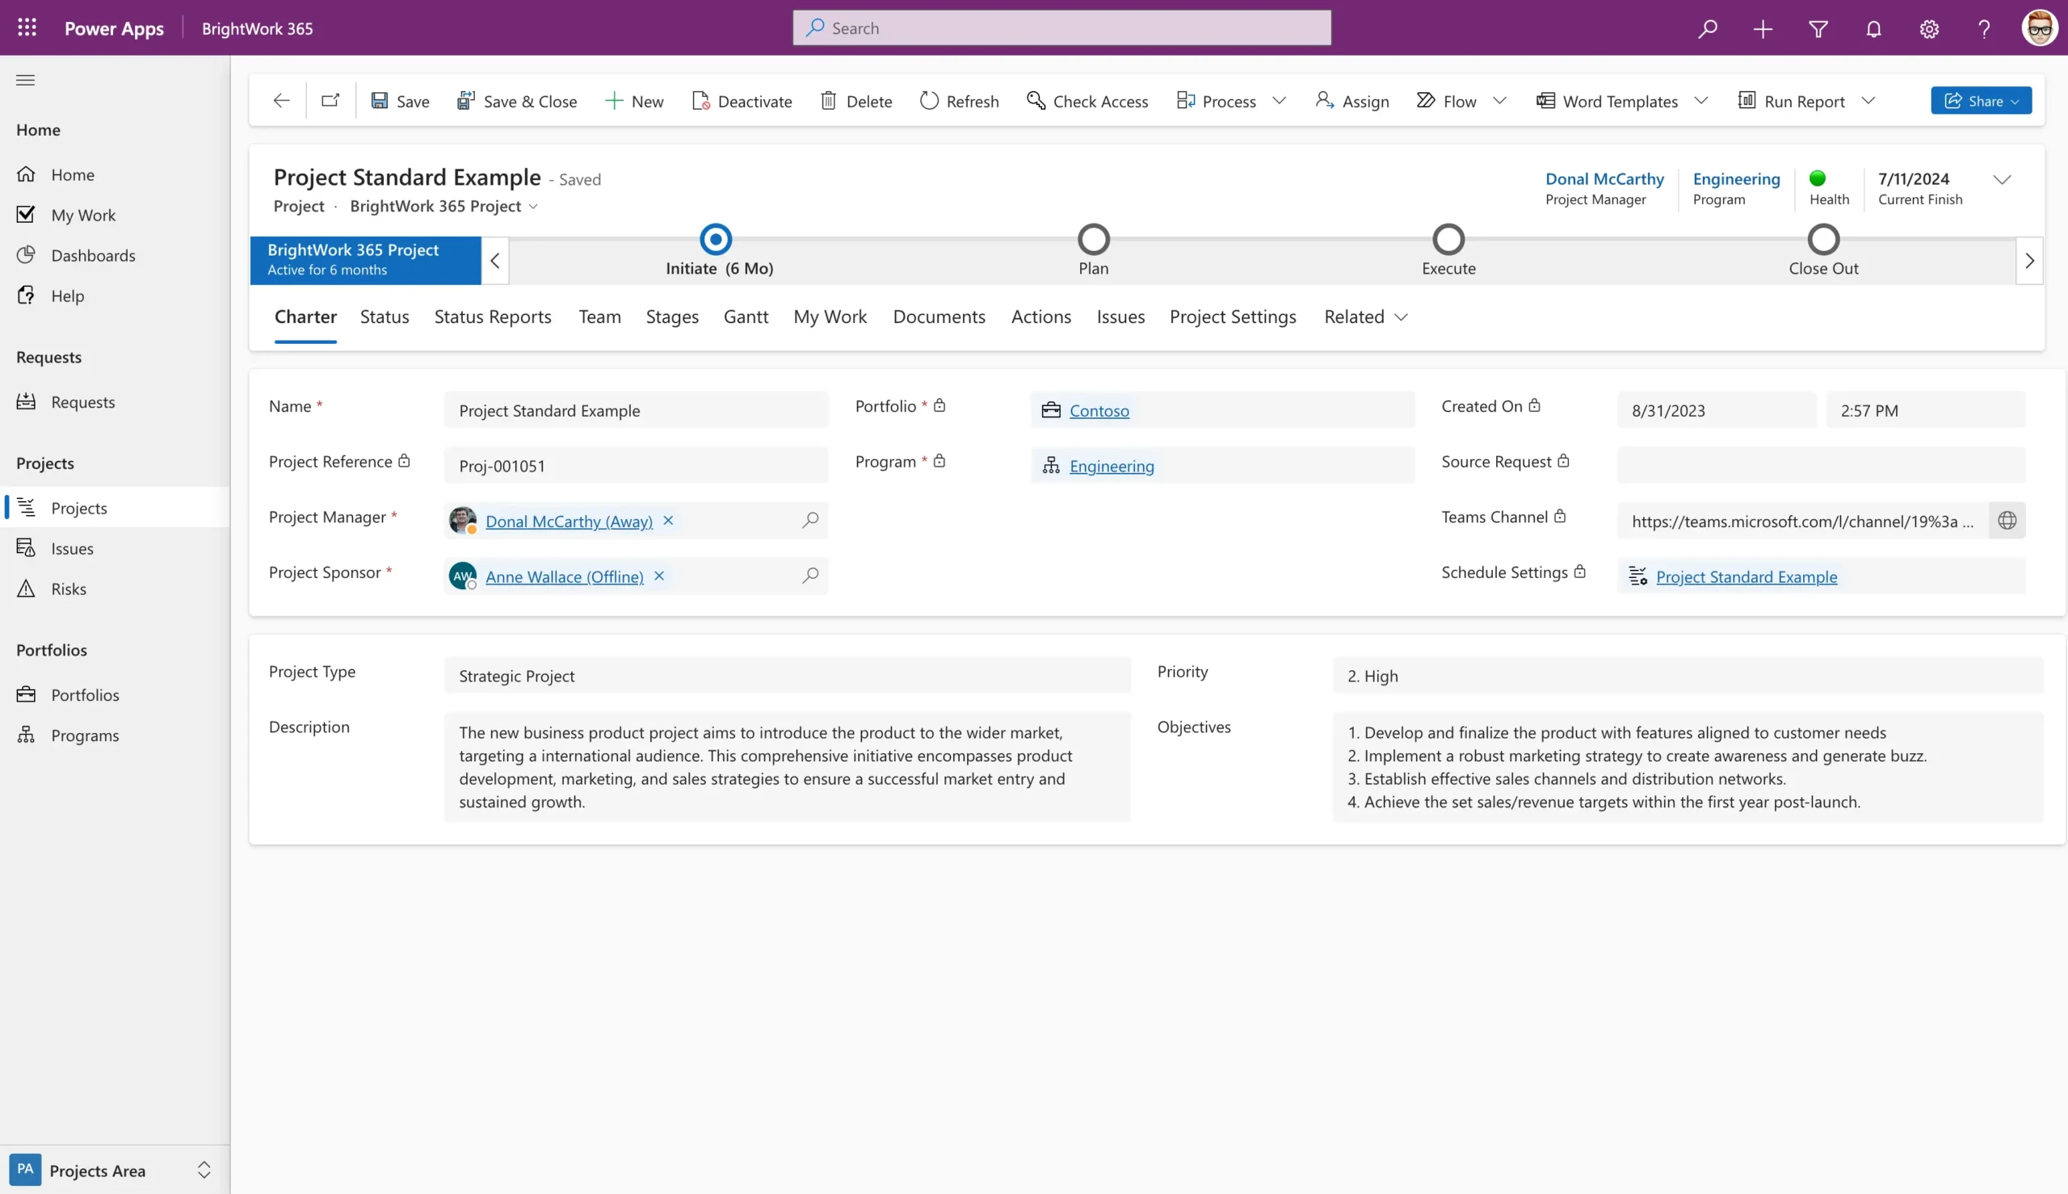Image resolution: width=2068 pixels, height=1194 pixels.
Task: Open the people search in Project Sponsor field
Action: (809, 576)
